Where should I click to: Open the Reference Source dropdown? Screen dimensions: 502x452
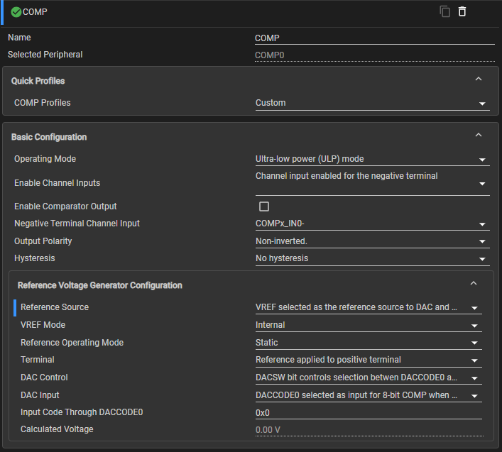(x=369, y=307)
